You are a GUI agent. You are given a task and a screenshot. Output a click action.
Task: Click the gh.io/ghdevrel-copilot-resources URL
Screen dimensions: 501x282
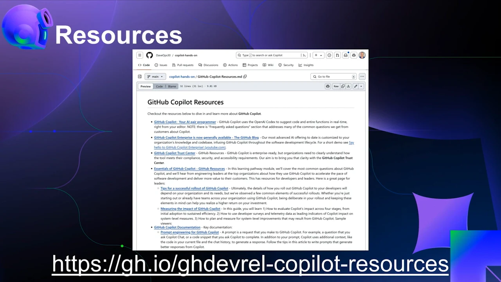[x=250, y=264]
